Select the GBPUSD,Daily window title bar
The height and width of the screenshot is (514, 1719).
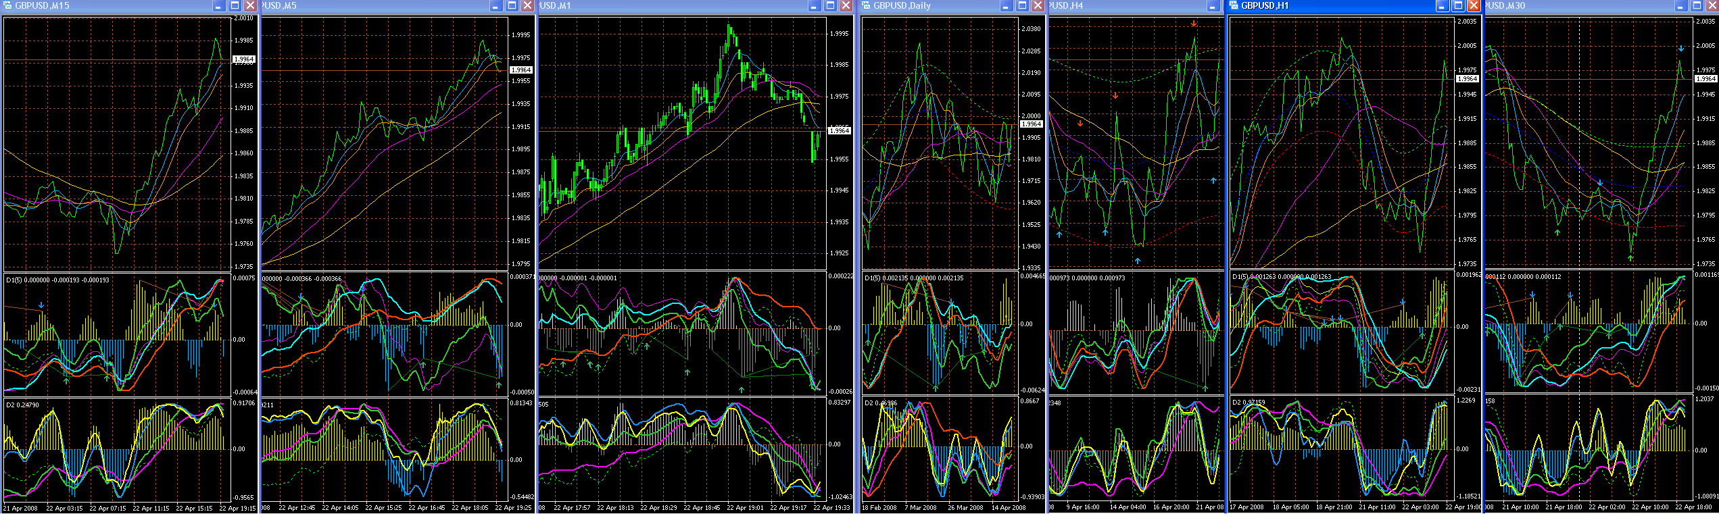[902, 5]
